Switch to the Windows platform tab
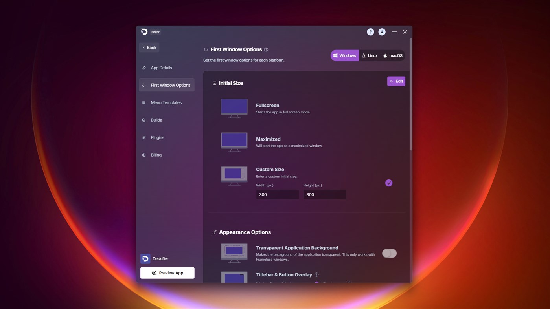This screenshot has height=309, width=550. 345,55
